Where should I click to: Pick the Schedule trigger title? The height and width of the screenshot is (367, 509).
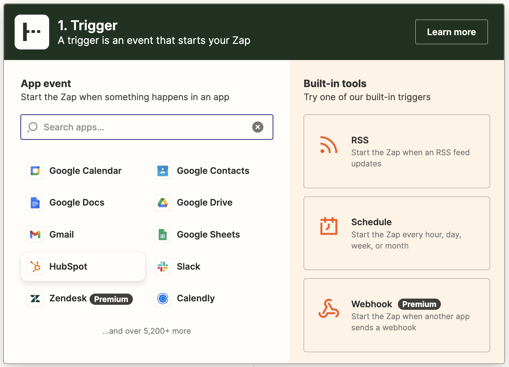click(371, 222)
